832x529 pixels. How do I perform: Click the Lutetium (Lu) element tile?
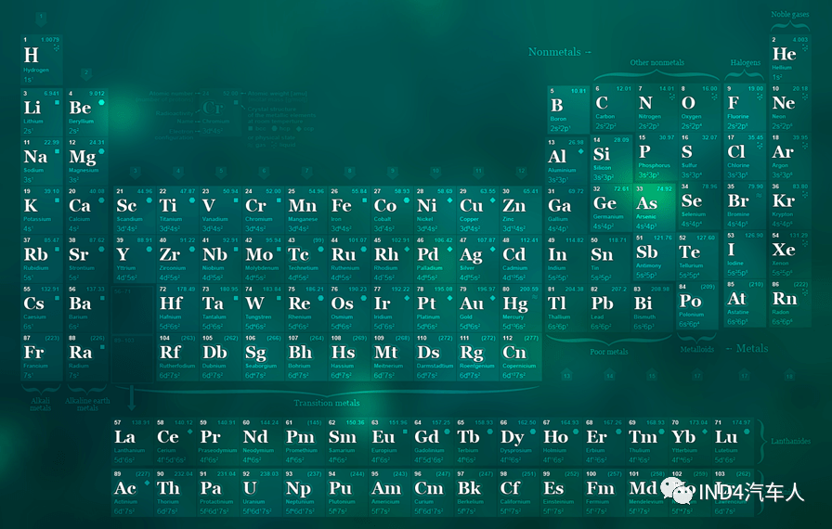click(733, 442)
